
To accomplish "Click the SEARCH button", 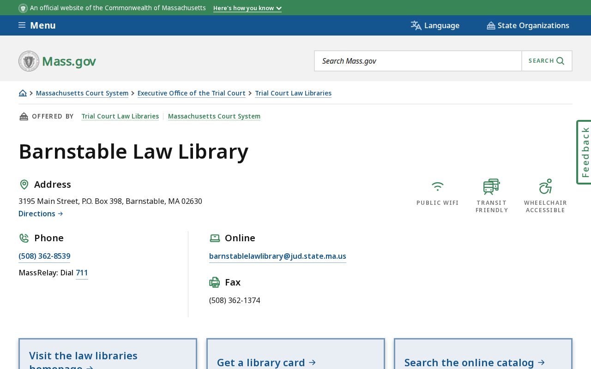I will pos(547,61).
